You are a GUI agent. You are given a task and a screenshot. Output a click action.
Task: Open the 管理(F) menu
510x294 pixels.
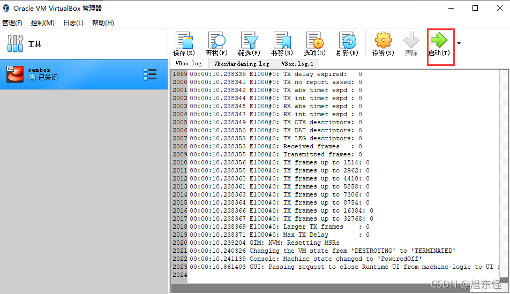point(12,23)
